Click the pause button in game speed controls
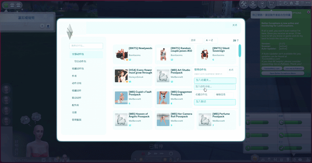 pos(143,154)
